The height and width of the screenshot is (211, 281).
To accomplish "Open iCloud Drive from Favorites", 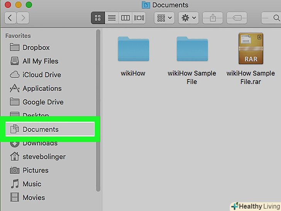I will click(x=42, y=75).
